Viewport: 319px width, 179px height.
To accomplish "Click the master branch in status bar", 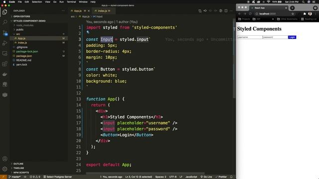I will (14, 177).
